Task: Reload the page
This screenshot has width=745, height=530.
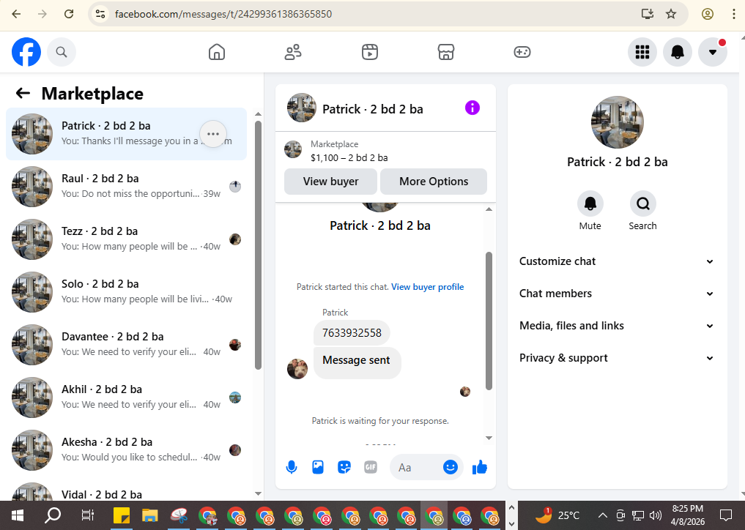Action: coord(69,14)
